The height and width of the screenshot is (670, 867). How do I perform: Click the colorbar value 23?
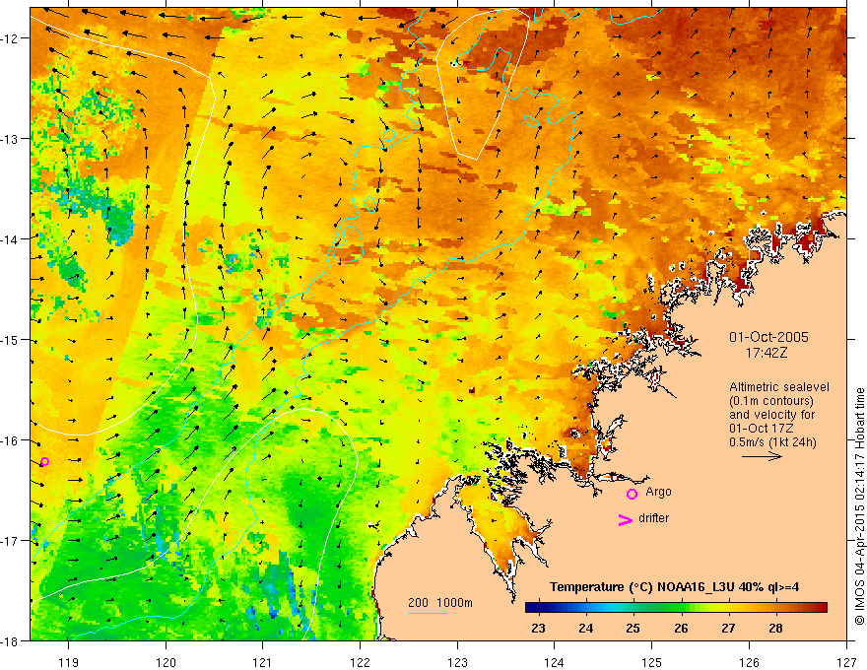(x=538, y=628)
